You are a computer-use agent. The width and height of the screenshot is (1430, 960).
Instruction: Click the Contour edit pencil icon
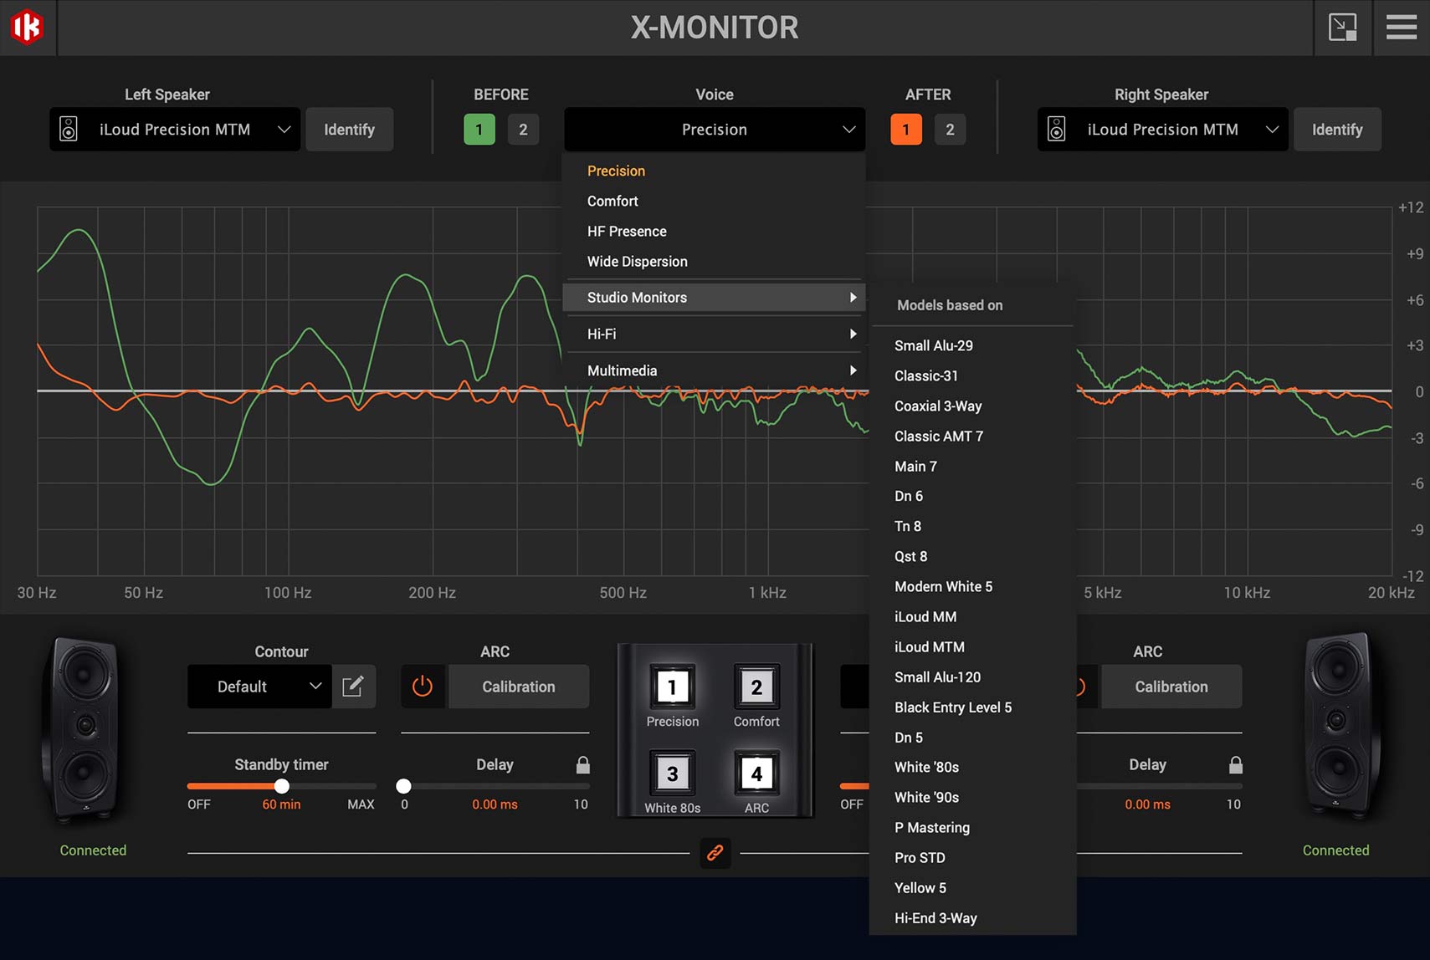[x=354, y=687]
